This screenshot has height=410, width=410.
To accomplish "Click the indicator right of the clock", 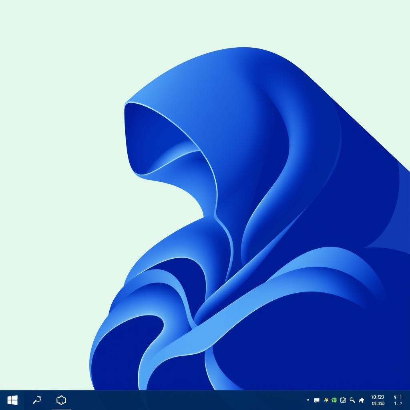I will coord(398,400).
